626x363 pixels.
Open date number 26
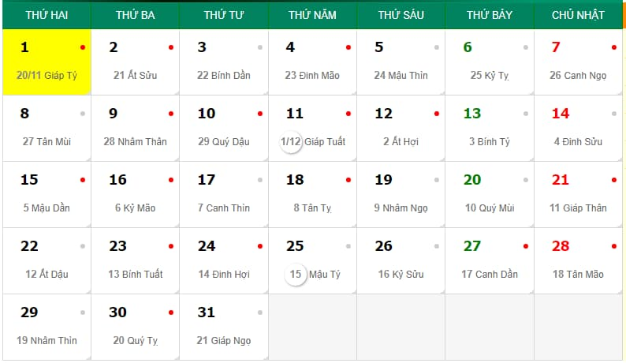click(383, 246)
